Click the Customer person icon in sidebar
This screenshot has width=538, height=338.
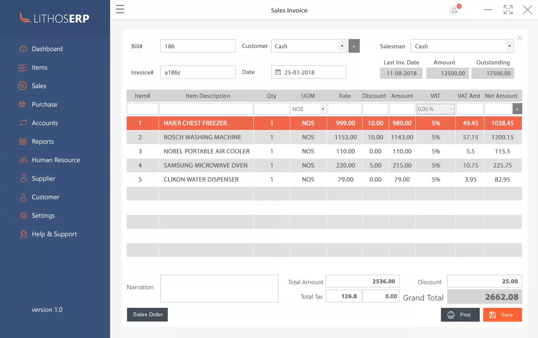click(24, 197)
